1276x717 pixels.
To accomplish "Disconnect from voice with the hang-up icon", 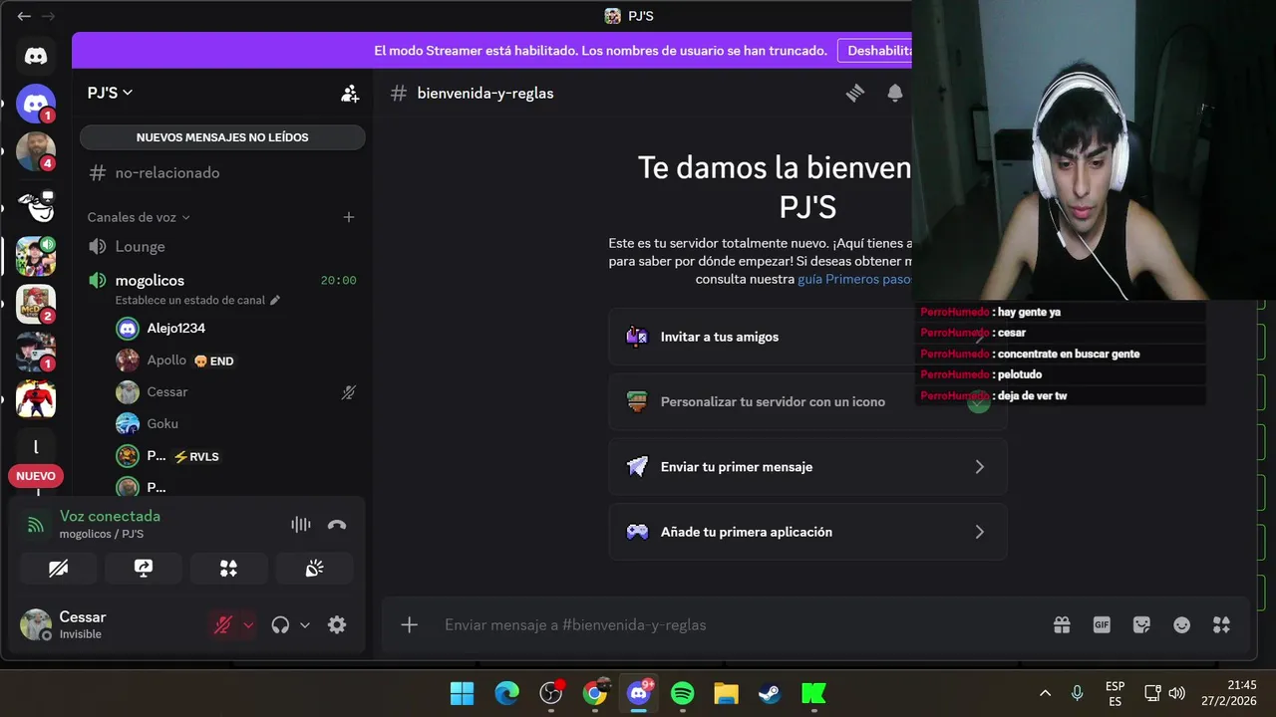I will pos(337,525).
